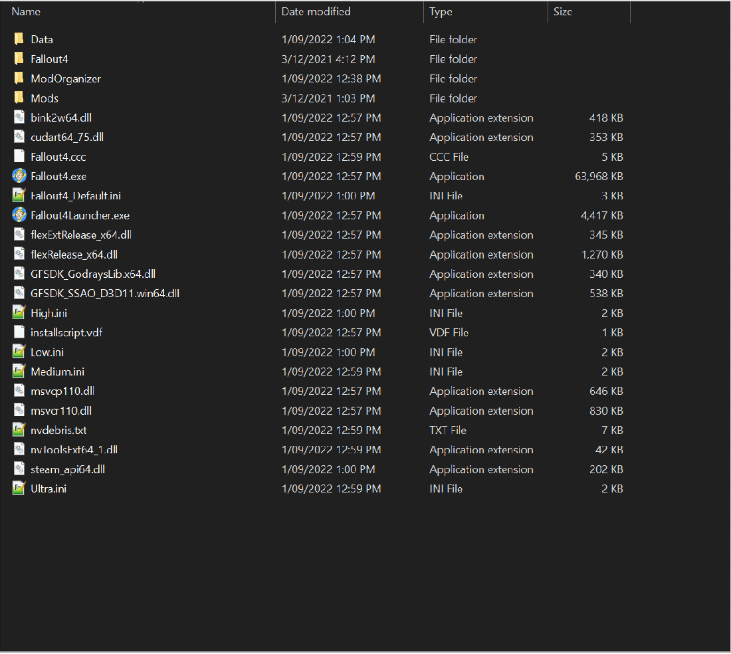Select the file name GFSDK_SSAO_D3D11.win64.dll
Screen dimensions: 731x654
(x=105, y=294)
